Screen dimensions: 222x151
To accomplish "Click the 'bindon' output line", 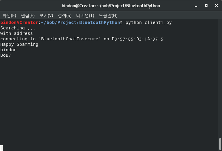I will [8, 50].
